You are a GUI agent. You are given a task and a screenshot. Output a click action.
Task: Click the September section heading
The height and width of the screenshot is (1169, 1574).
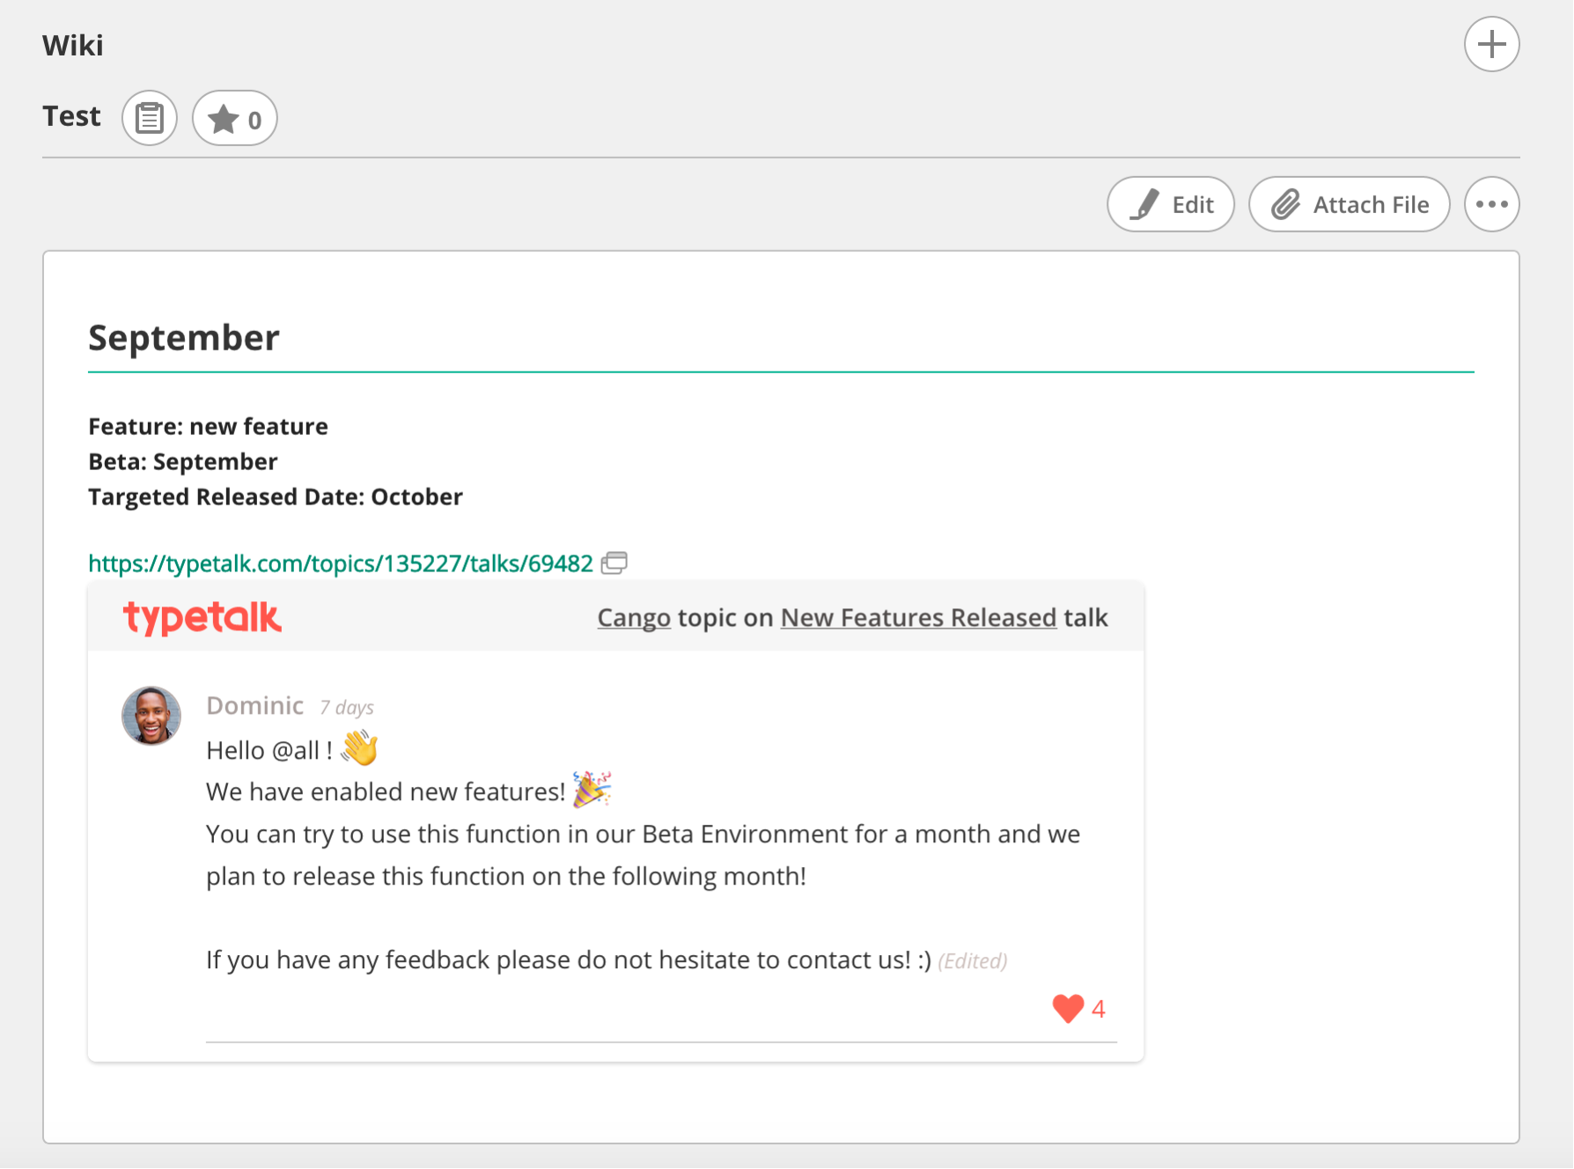184,338
